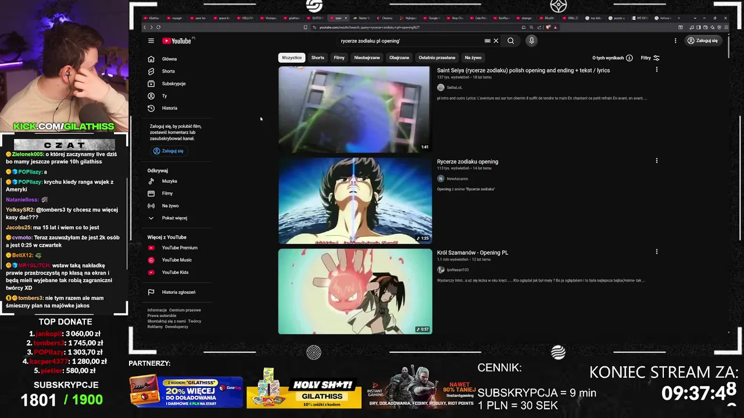Open the Filtry search filters
The width and height of the screenshot is (744, 418).
(650, 58)
